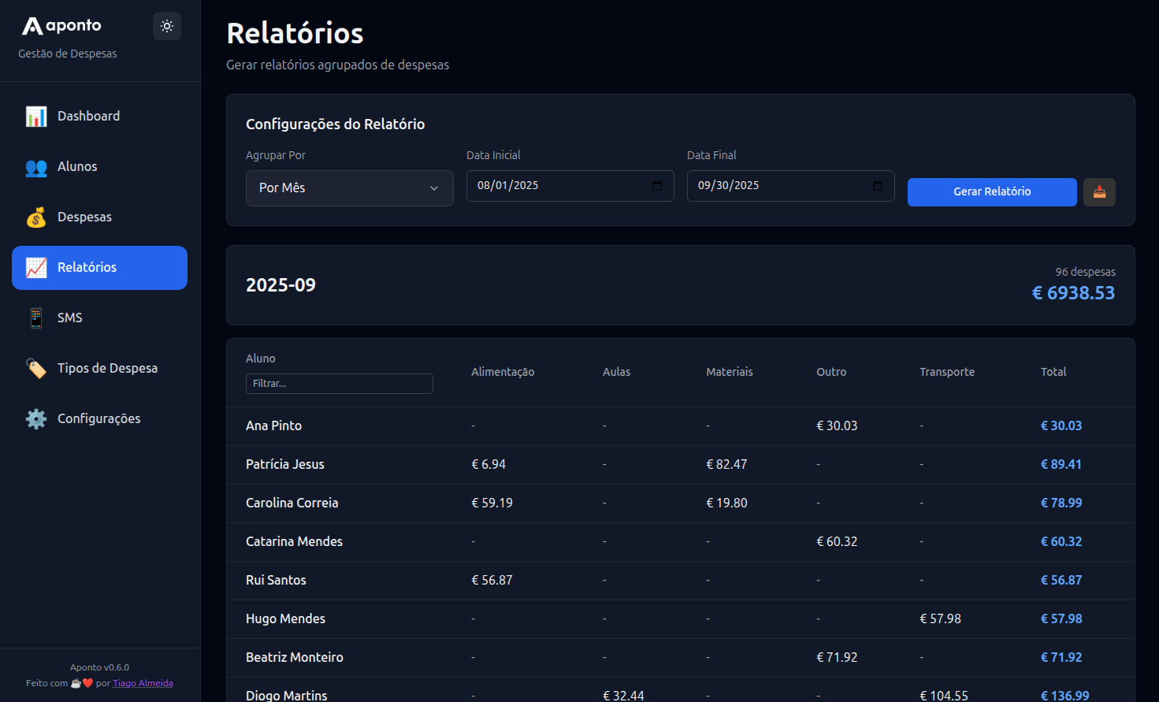The width and height of the screenshot is (1159, 702).
Task: Click the Configurações gear icon
Action: (x=36, y=419)
